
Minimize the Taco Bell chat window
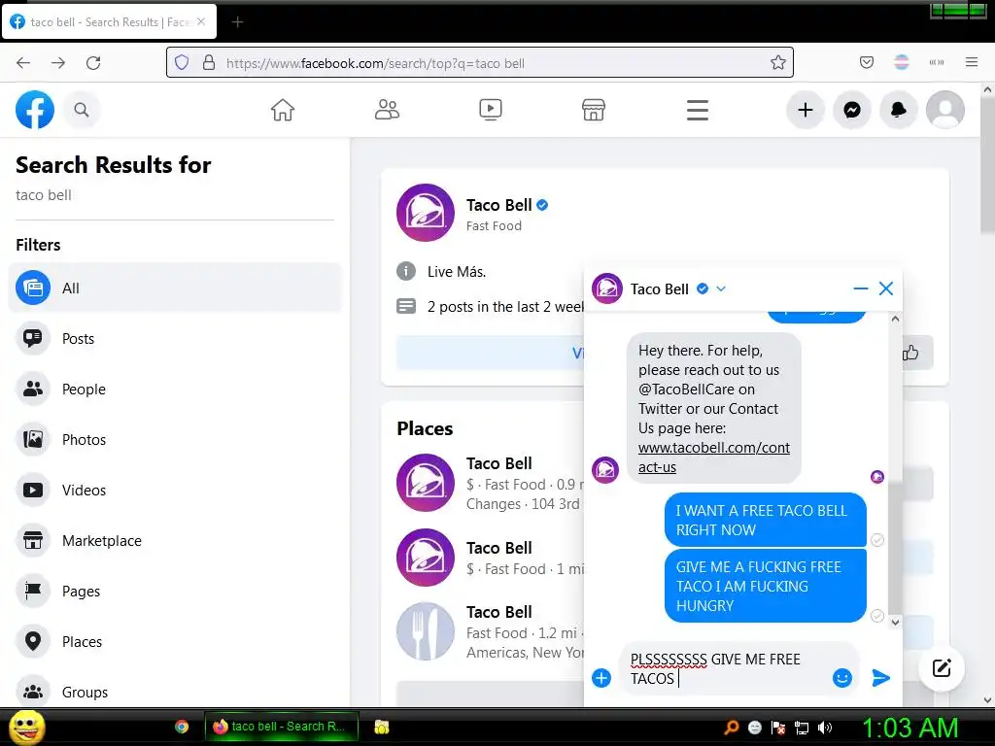click(861, 288)
